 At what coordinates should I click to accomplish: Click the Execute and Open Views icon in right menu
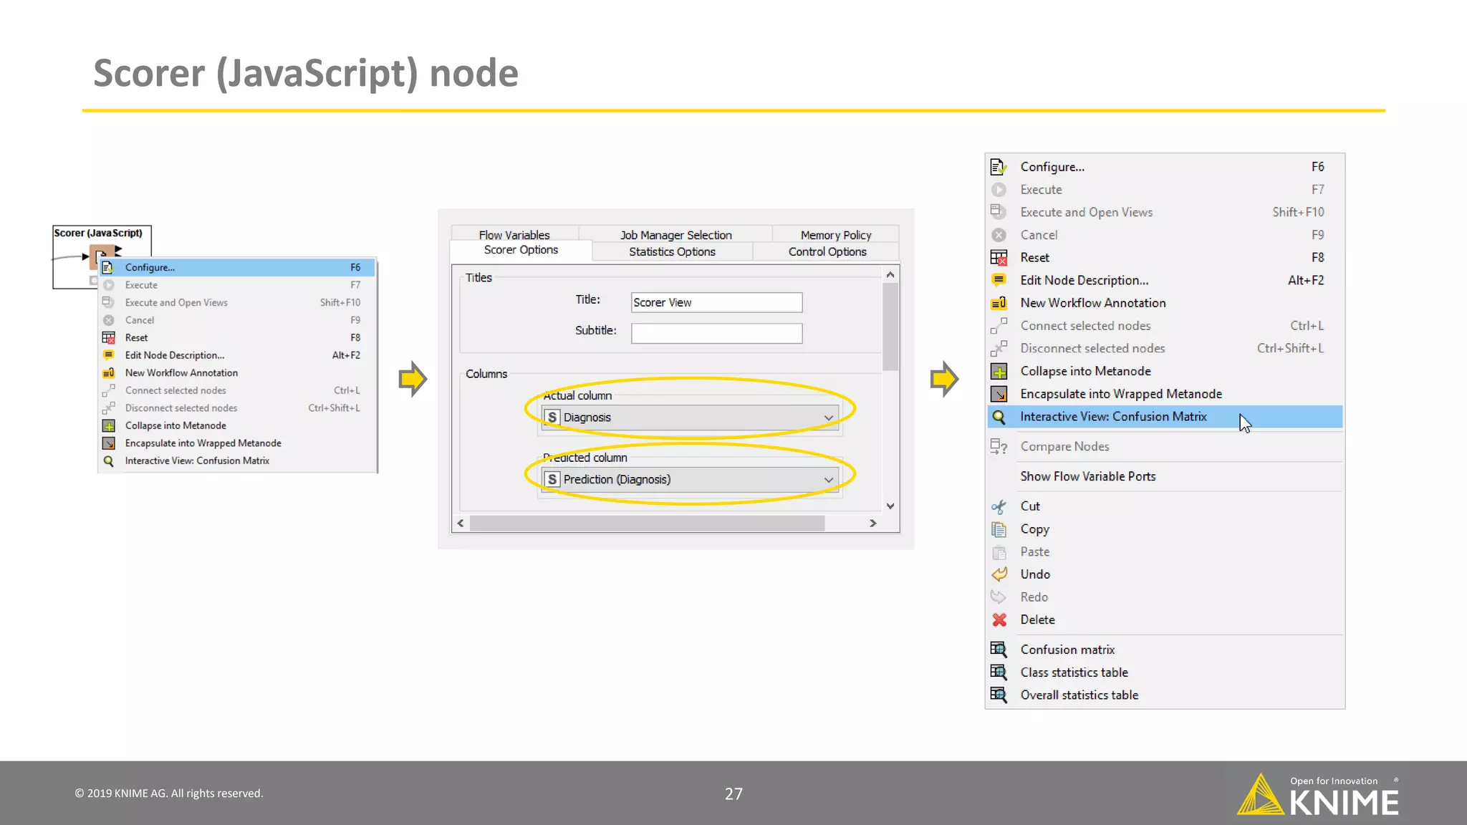tap(999, 212)
